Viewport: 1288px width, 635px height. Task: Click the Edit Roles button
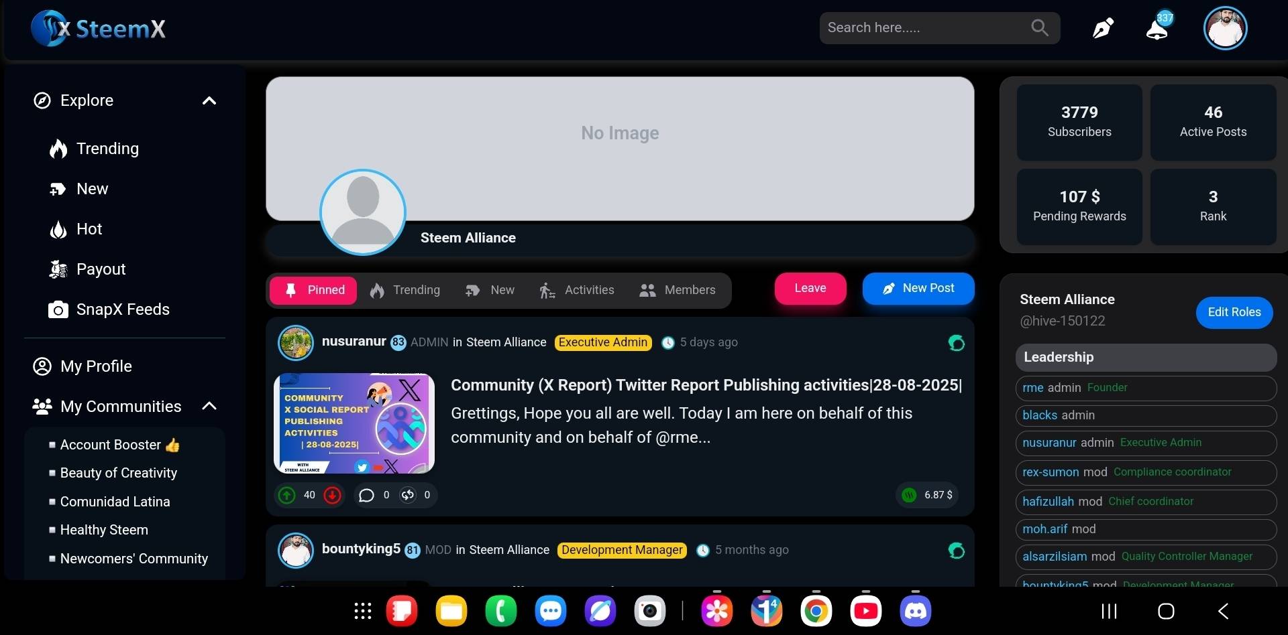[x=1234, y=312]
